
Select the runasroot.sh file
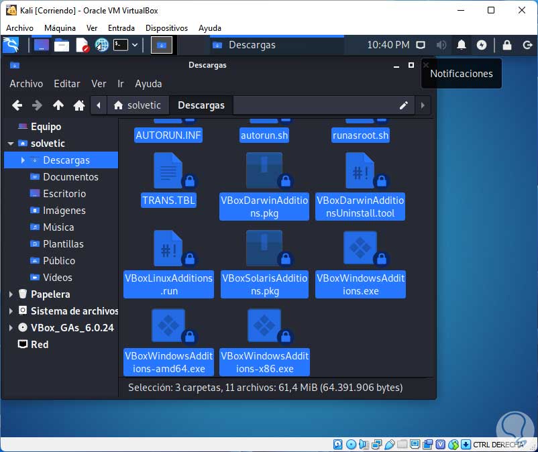point(360,135)
